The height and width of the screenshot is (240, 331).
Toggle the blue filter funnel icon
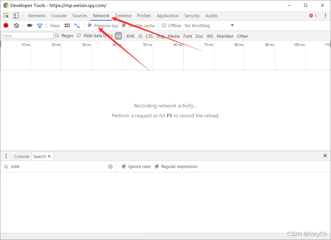[x=40, y=26]
